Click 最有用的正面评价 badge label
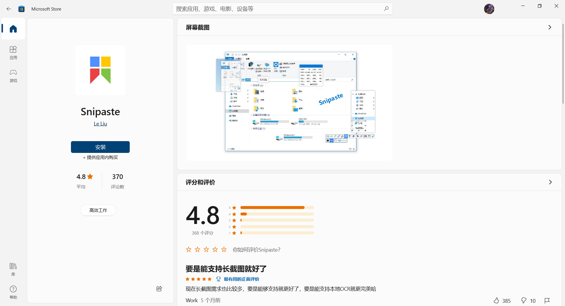 pyautogui.click(x=242, y=279)
